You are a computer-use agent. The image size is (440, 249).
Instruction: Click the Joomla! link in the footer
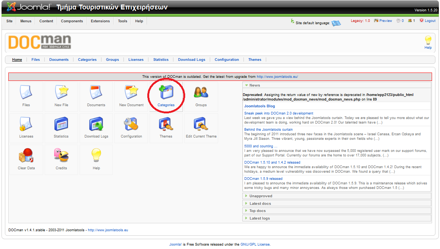click(175, 244)
